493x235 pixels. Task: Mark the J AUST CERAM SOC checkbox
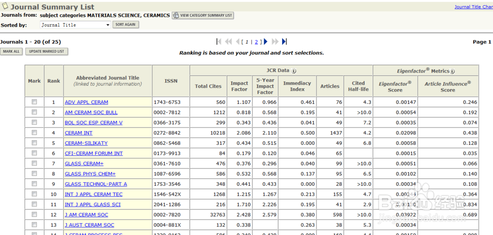tap(35, 225)
